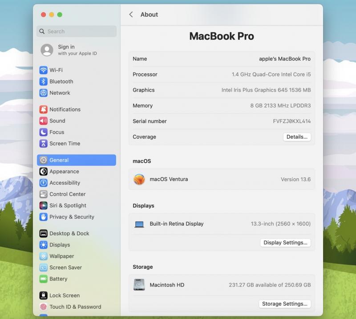Open Focus moon icon
This screenshot has width=356, height=319.
click(43, 132)
